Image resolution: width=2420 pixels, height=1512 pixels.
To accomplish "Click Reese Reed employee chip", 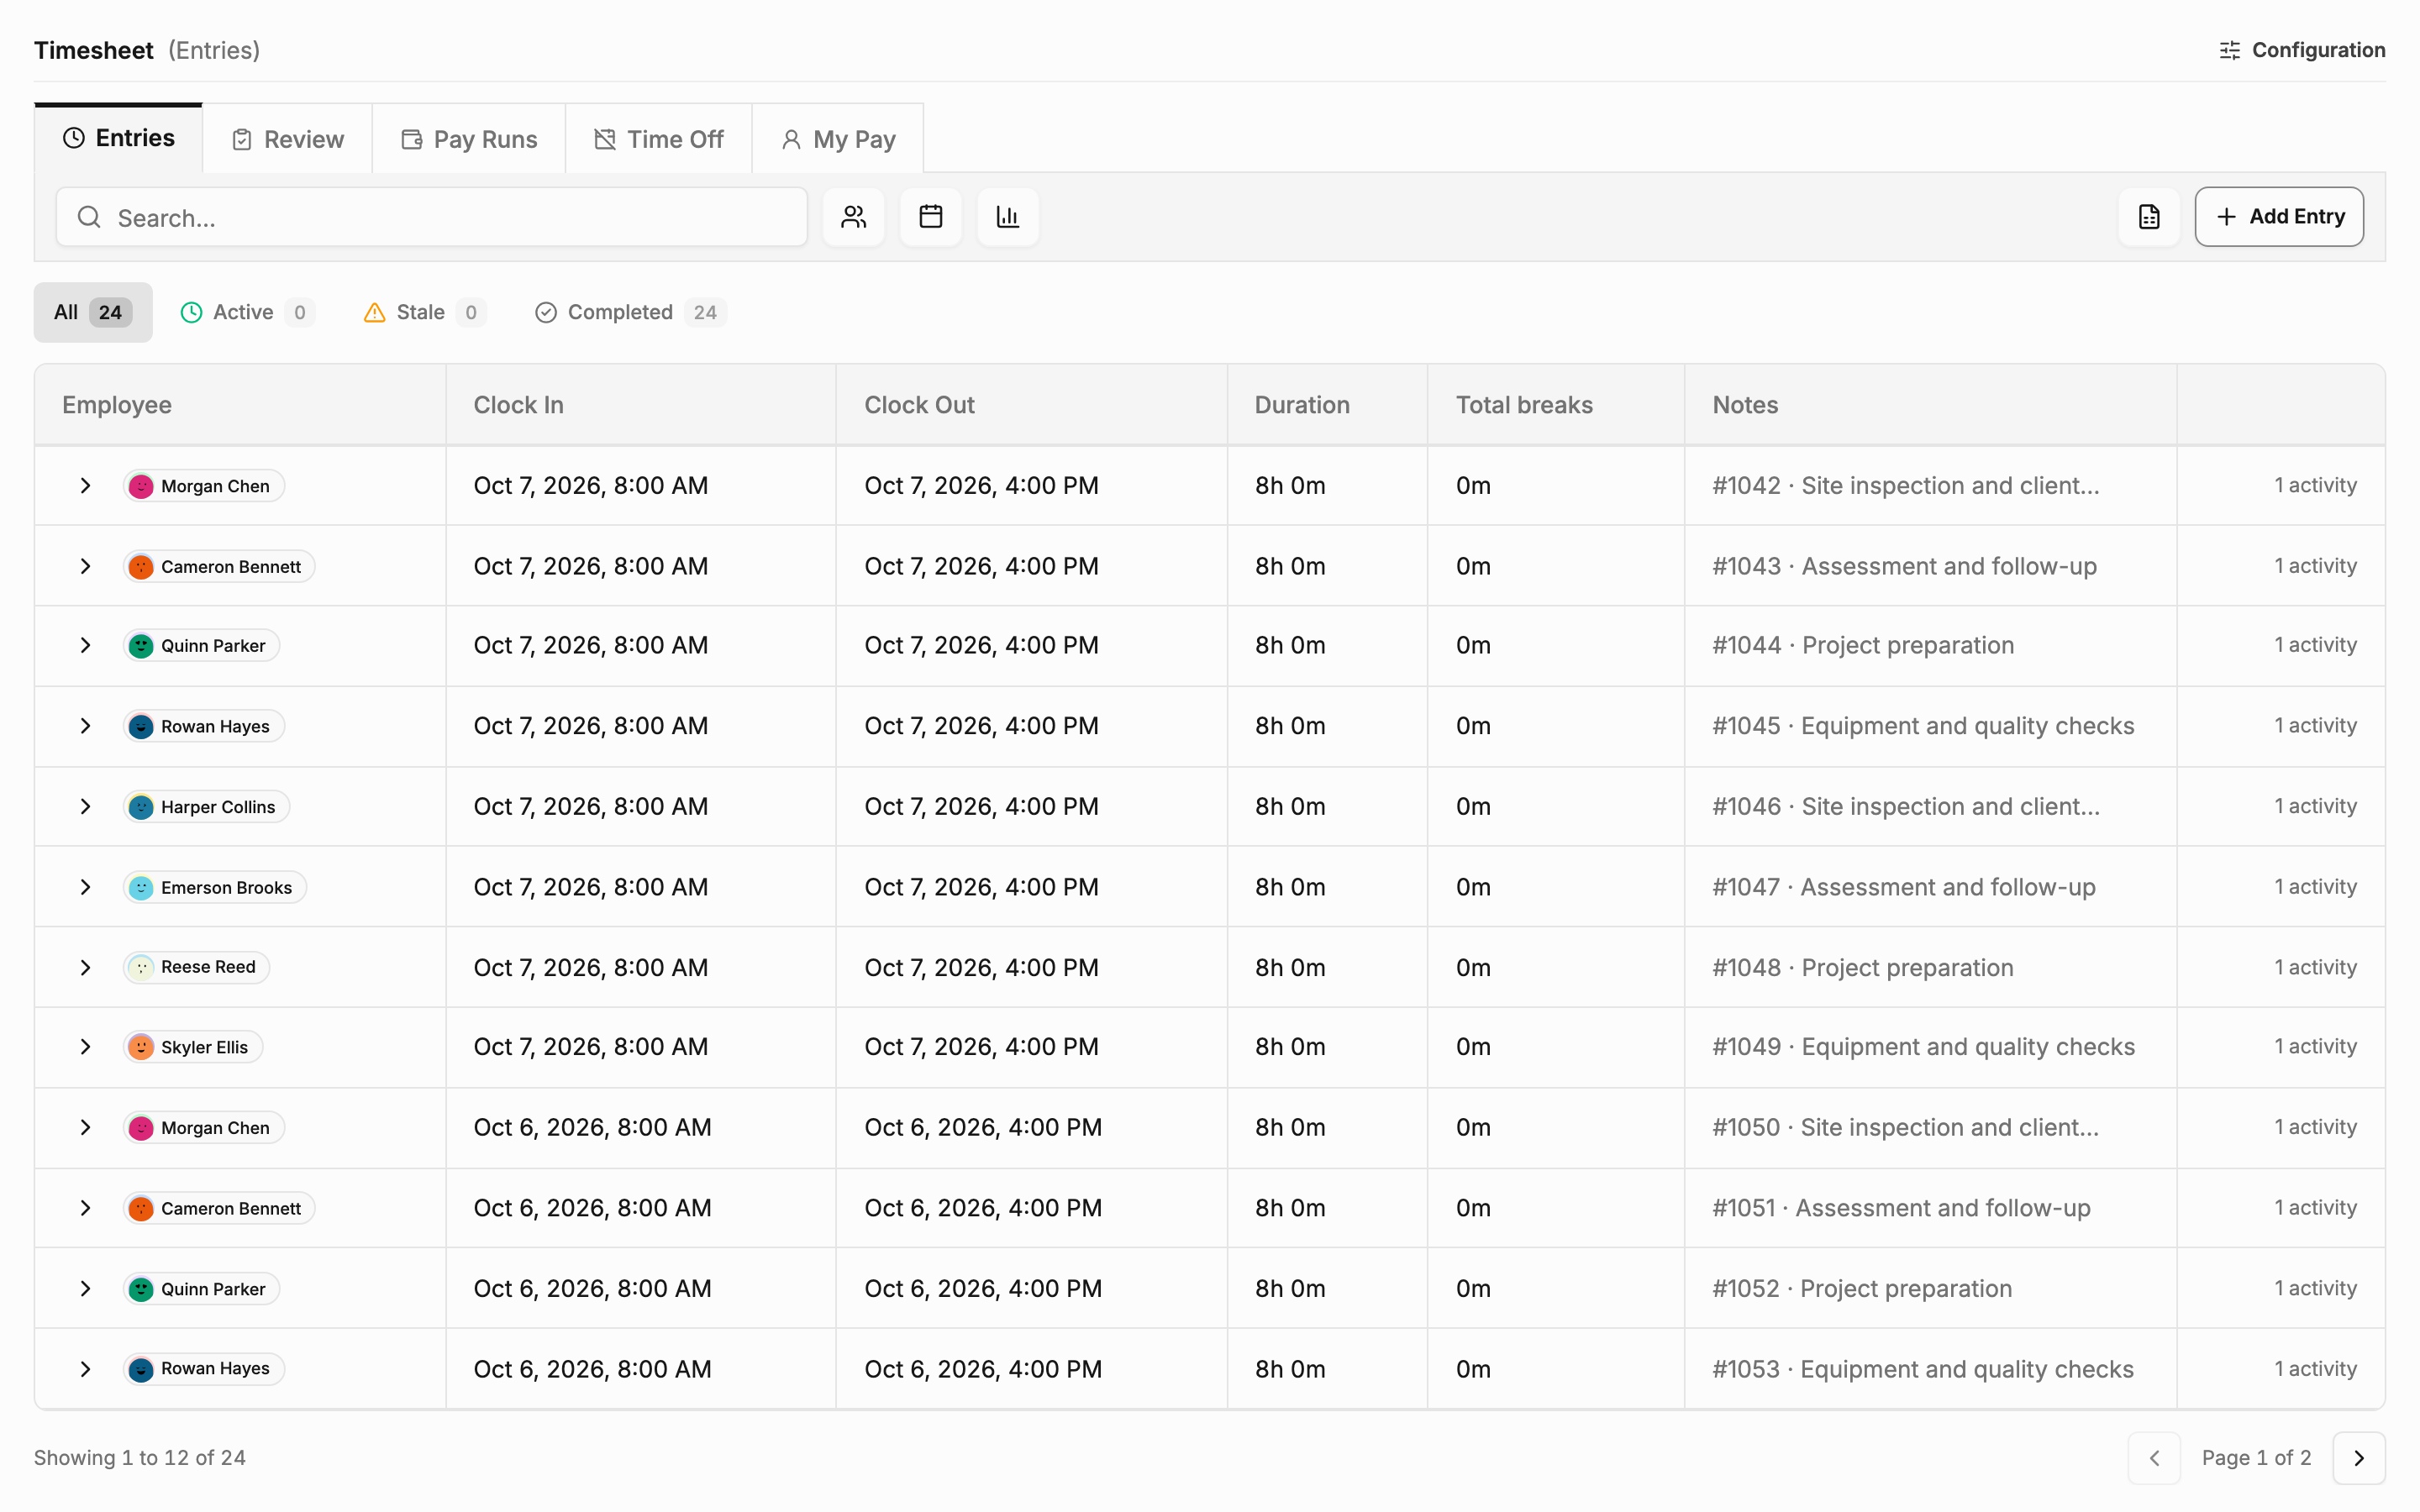I will tap(197, 967).
